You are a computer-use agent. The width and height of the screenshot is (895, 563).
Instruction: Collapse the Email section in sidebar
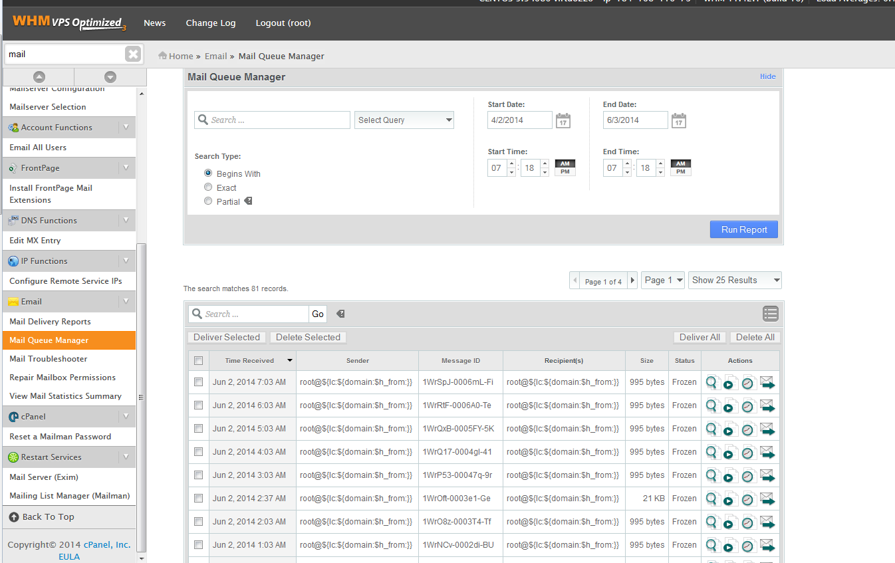(126, 302)
